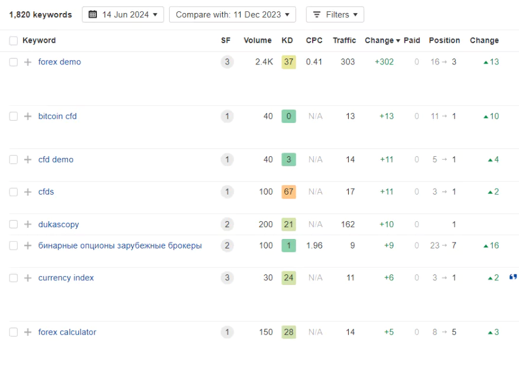Open Compare with 11 Dec 2023 dropdown
The height and width of the screenshot is (372, 519).
point(232,15)
